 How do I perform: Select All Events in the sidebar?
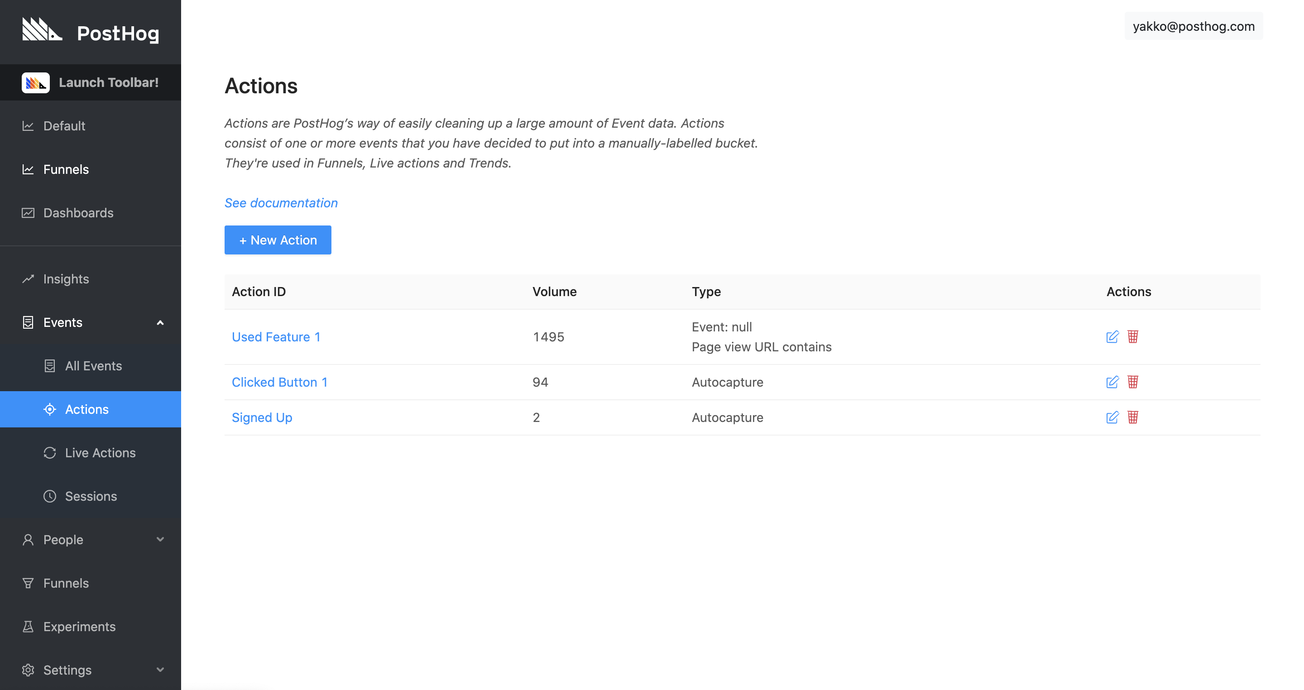tap(93, 365)
